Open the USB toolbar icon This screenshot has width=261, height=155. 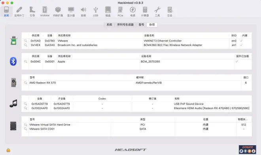(x=96, y=11)
